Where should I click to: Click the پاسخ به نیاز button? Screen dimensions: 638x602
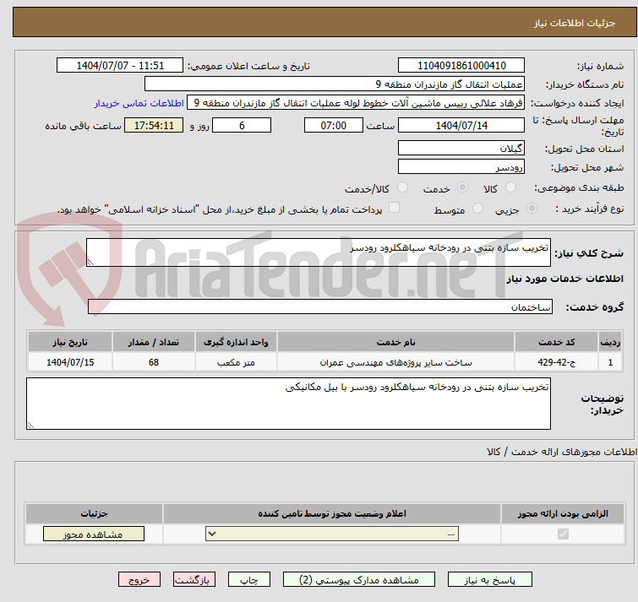pyautogui.click(x=489, y=579)
